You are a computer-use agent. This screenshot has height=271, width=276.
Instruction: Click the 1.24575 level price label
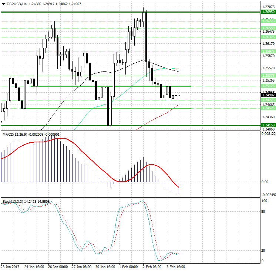point(268,108)
